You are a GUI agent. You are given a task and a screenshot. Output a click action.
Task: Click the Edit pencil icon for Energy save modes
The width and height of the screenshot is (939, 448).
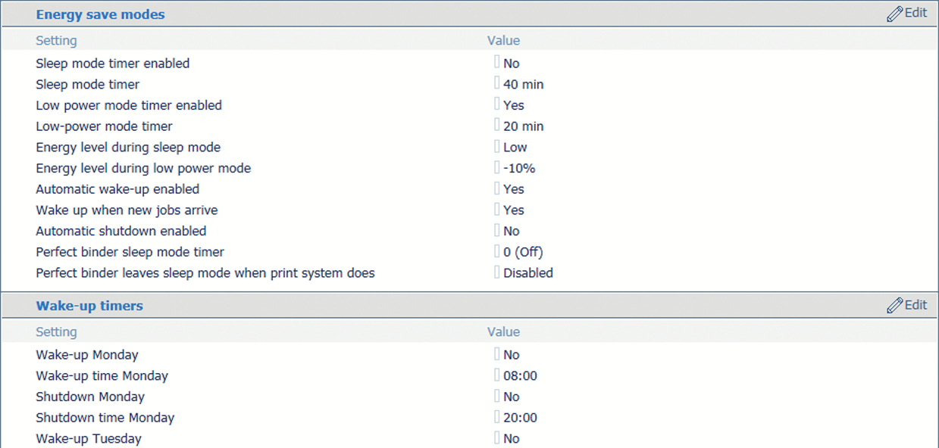pyautogui.click(x=895, y=14)
